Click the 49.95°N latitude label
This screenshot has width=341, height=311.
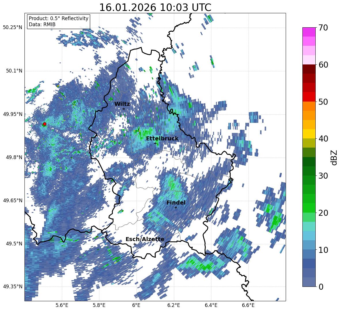click(13, 114)
